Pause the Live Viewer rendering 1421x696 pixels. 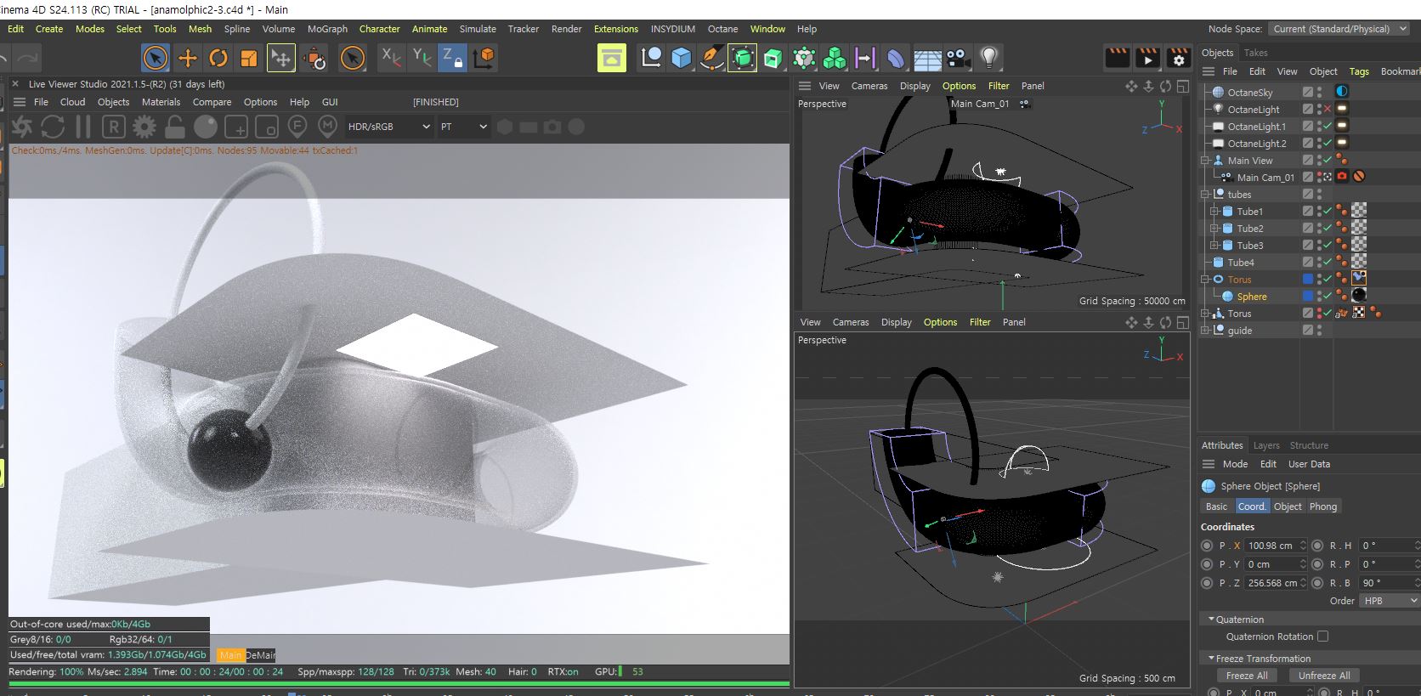coord(83,127)
